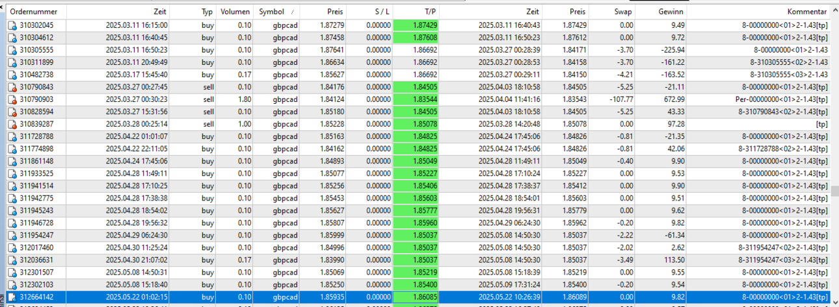This screenshot has height=307, width=839.
Task: Click the close price 1.84171
Action: click(x=573, y=50)
